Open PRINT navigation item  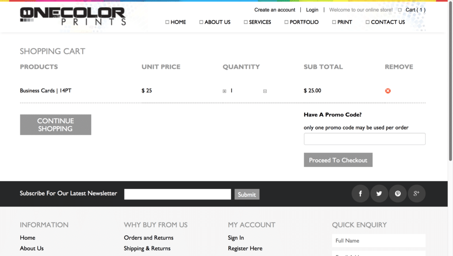(x=342, y=22)
